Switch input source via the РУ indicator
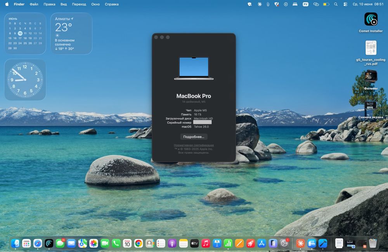Viewport: 388px width, 252px height. pos(306,4)
